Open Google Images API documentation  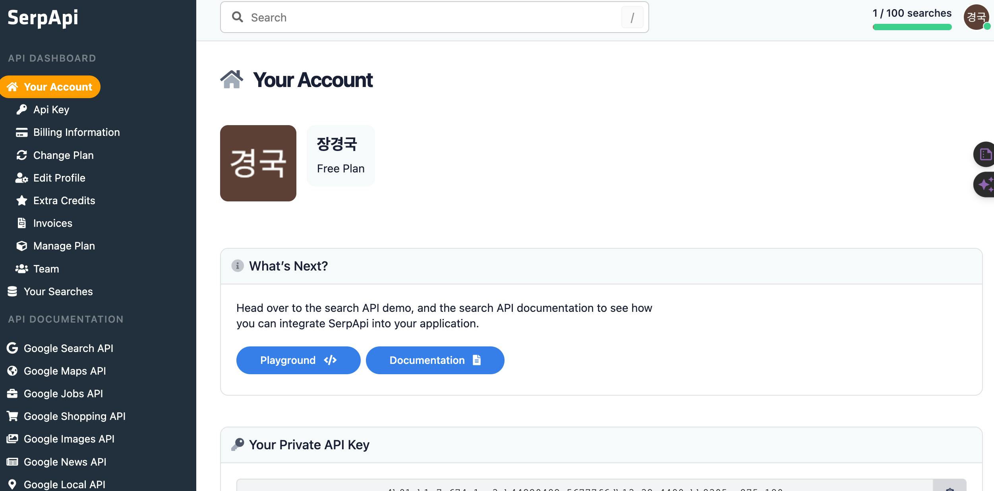point(69,439)
